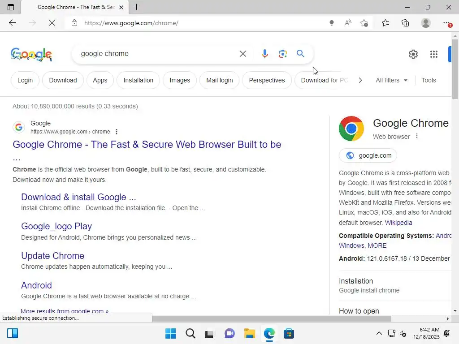
Task: Open taskbar Search
Action: point(190,333)
